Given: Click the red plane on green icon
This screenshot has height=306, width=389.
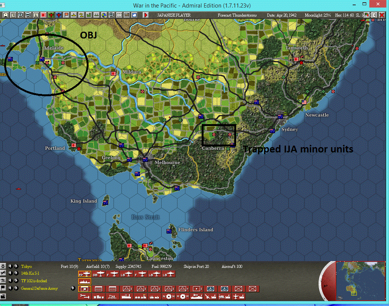Looking at the screenshot, I should 51,15.
